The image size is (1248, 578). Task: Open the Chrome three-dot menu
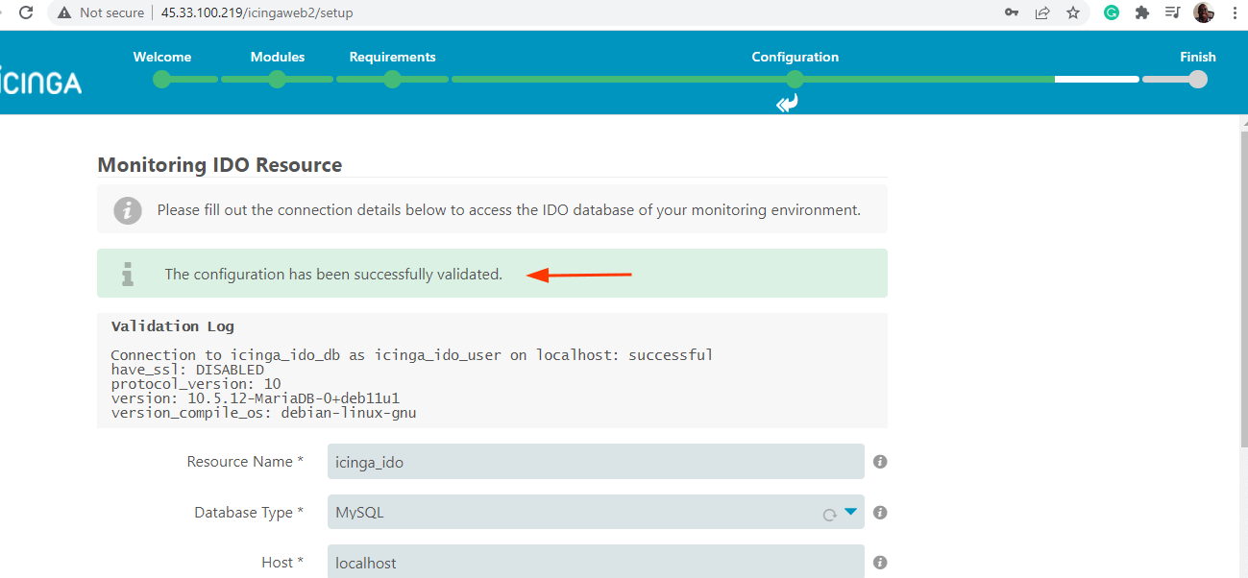(x=1234, y=12)
